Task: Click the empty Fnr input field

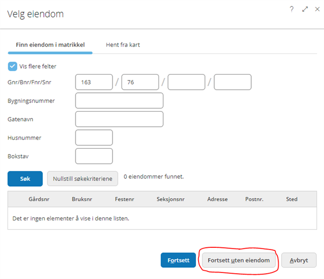Action: 186,82
